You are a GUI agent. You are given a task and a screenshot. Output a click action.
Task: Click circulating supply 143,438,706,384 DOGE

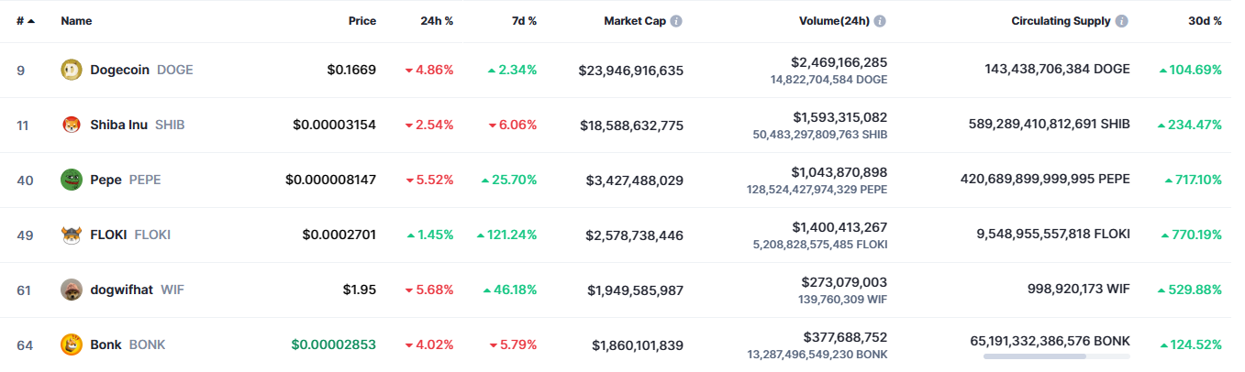pyautogui.click(x=1058, y=70)
